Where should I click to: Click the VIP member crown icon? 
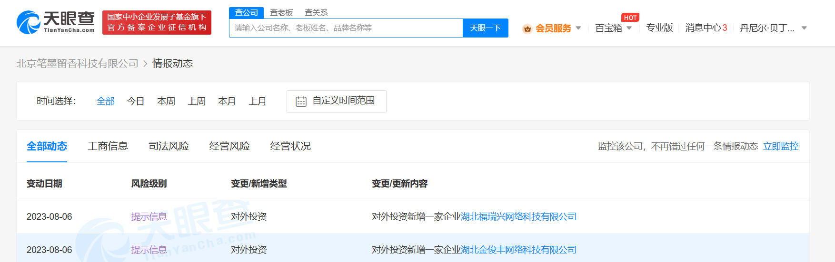[527, 29]
